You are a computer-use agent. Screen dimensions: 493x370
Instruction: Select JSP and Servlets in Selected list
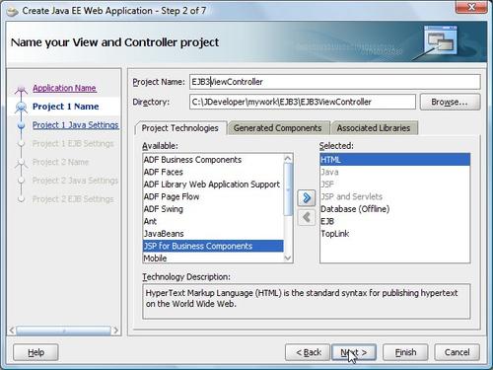point(394,196)
